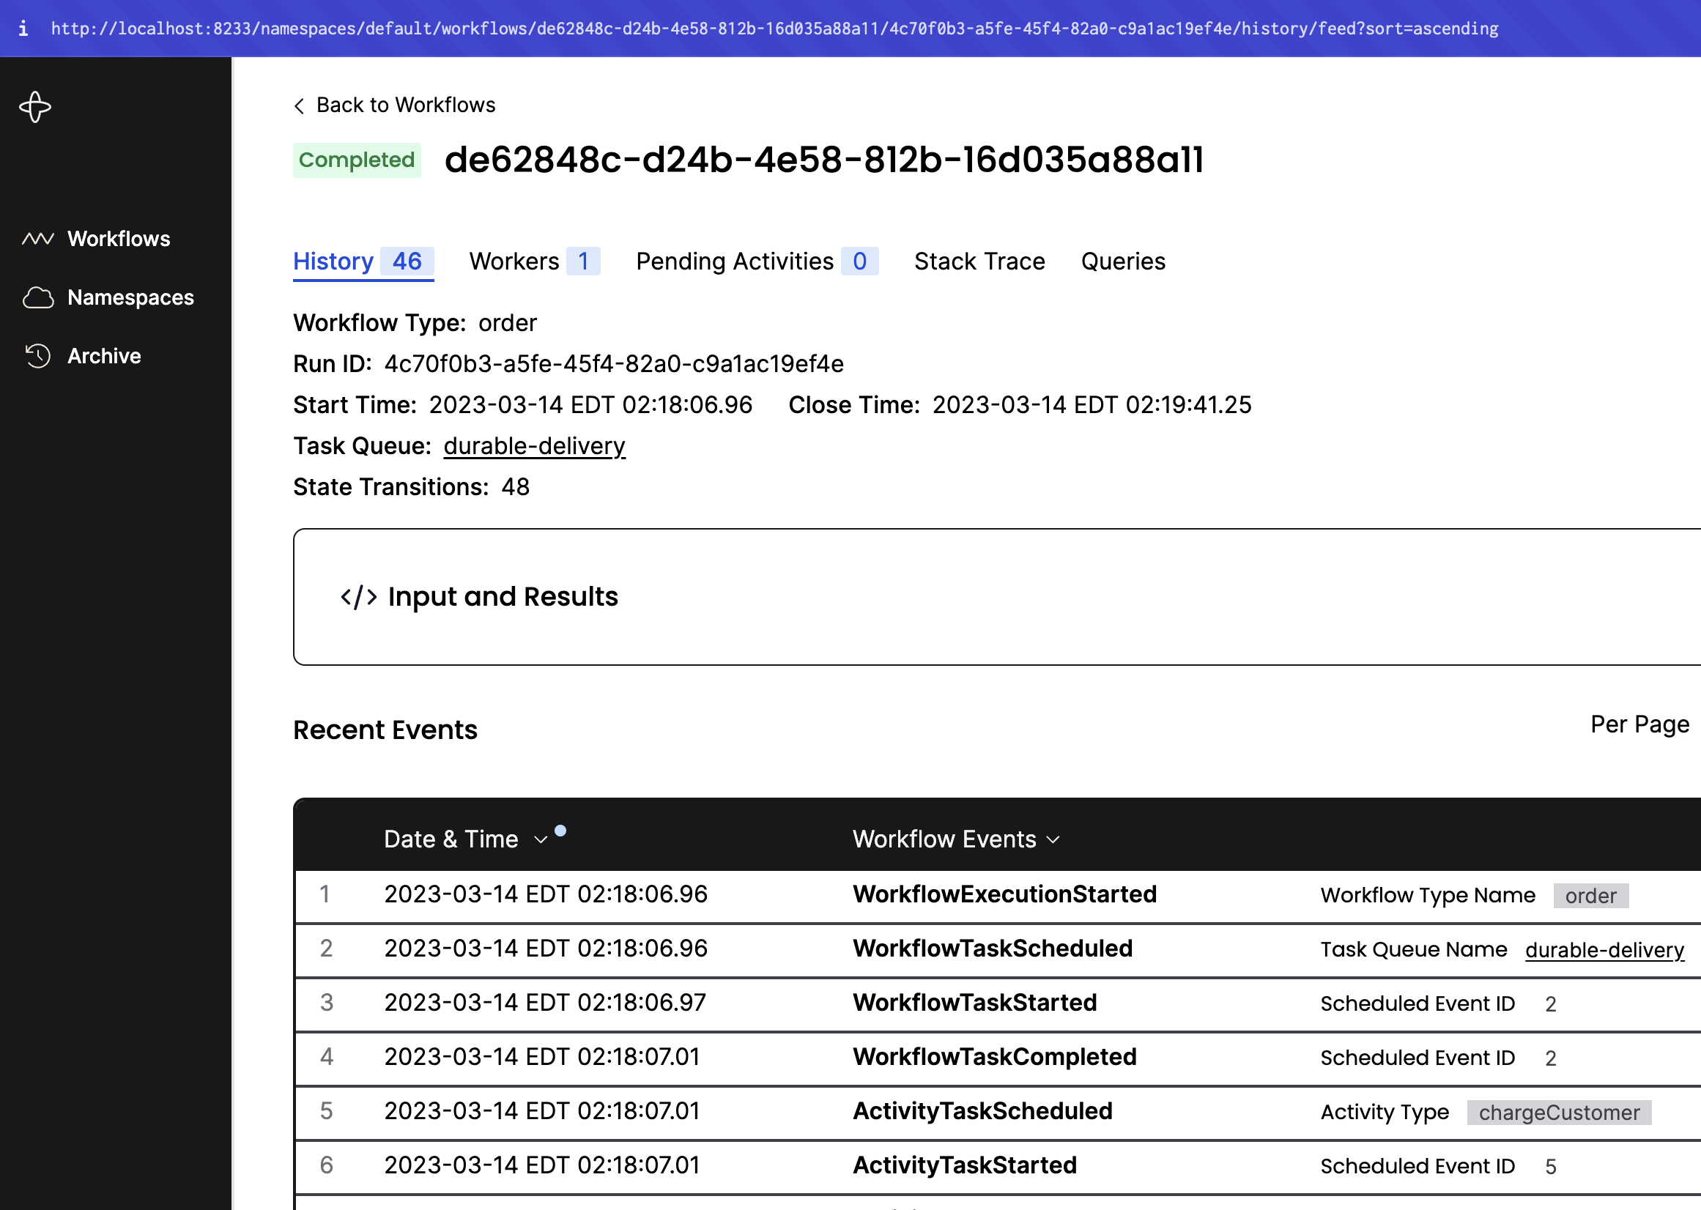Image resolution: width=1701 pixels, height=1210 pixels.
Task: Click the Per Page label
Action: [x=1639, y=724]
